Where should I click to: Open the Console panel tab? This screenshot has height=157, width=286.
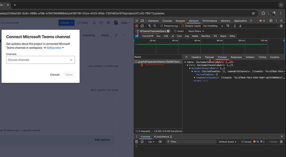pos(167,21)
